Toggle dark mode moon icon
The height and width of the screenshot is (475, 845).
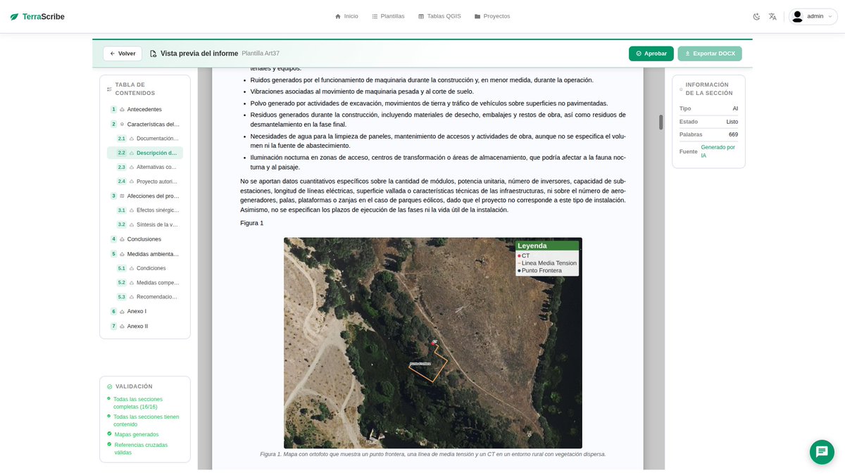click(757, 16)
